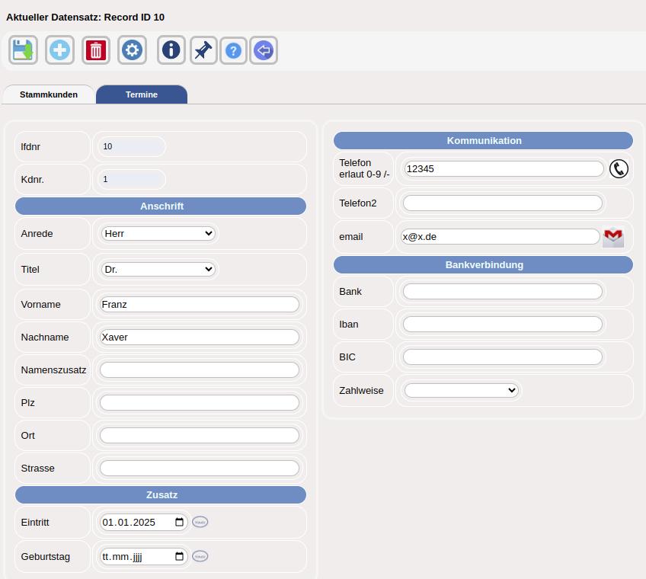
Task: Delete the record using red trash icon
Action: click(x=96, y=50)
